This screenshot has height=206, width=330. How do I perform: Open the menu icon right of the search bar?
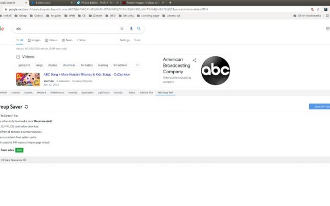coord(327,28)
